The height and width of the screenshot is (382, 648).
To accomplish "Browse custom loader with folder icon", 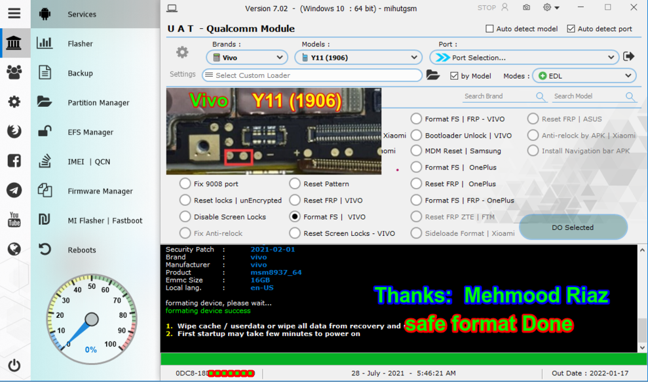I will point(432,75).
